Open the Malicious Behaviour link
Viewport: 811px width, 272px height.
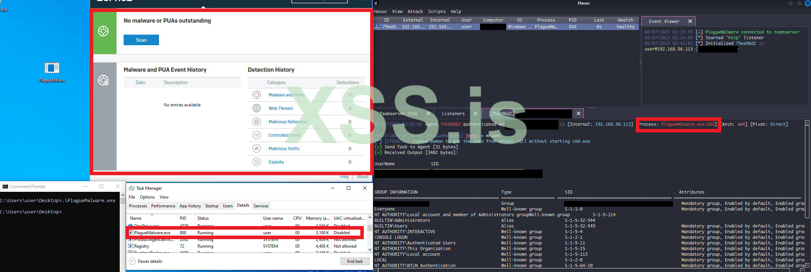[x=288, y=122]
